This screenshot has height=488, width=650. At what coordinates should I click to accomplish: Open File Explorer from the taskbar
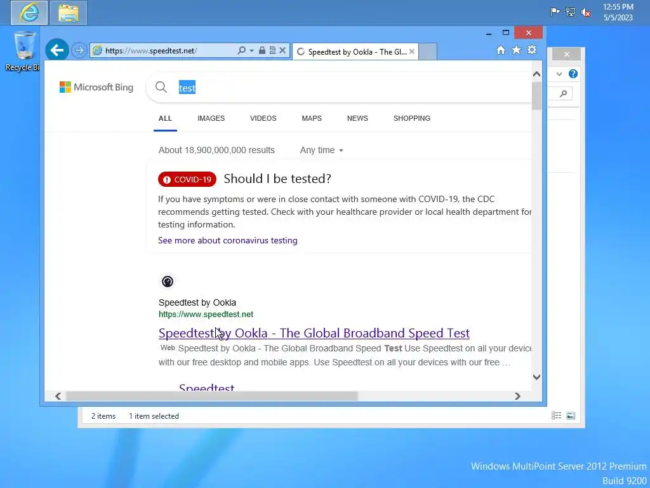coord(69,13)
